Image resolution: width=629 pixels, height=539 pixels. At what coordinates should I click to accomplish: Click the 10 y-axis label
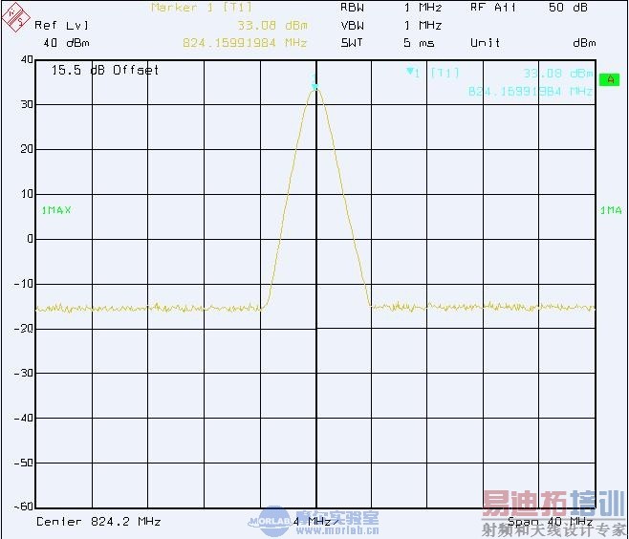tap(27, 194)
